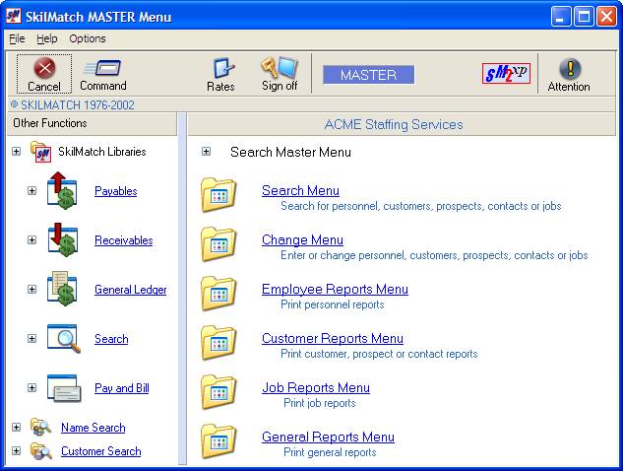The height and width of the screenshot is (471, 623).
Task: Open the Search Menu link
Action: point(300,190)
